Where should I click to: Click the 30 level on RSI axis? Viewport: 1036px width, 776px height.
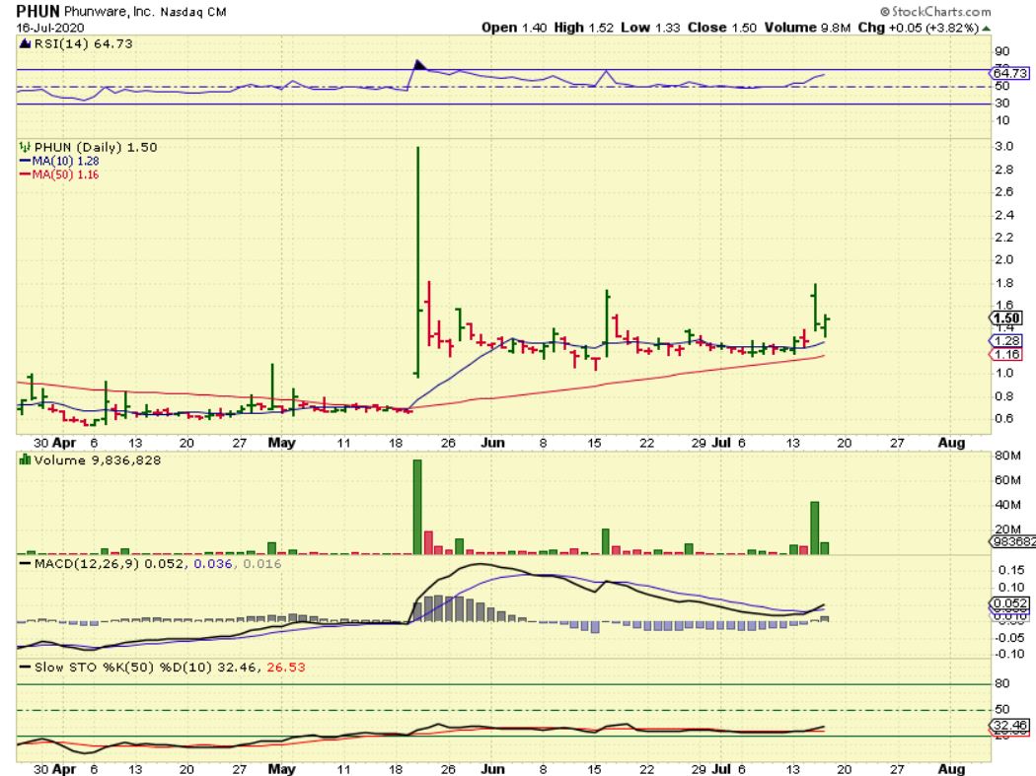[1002, 103]
